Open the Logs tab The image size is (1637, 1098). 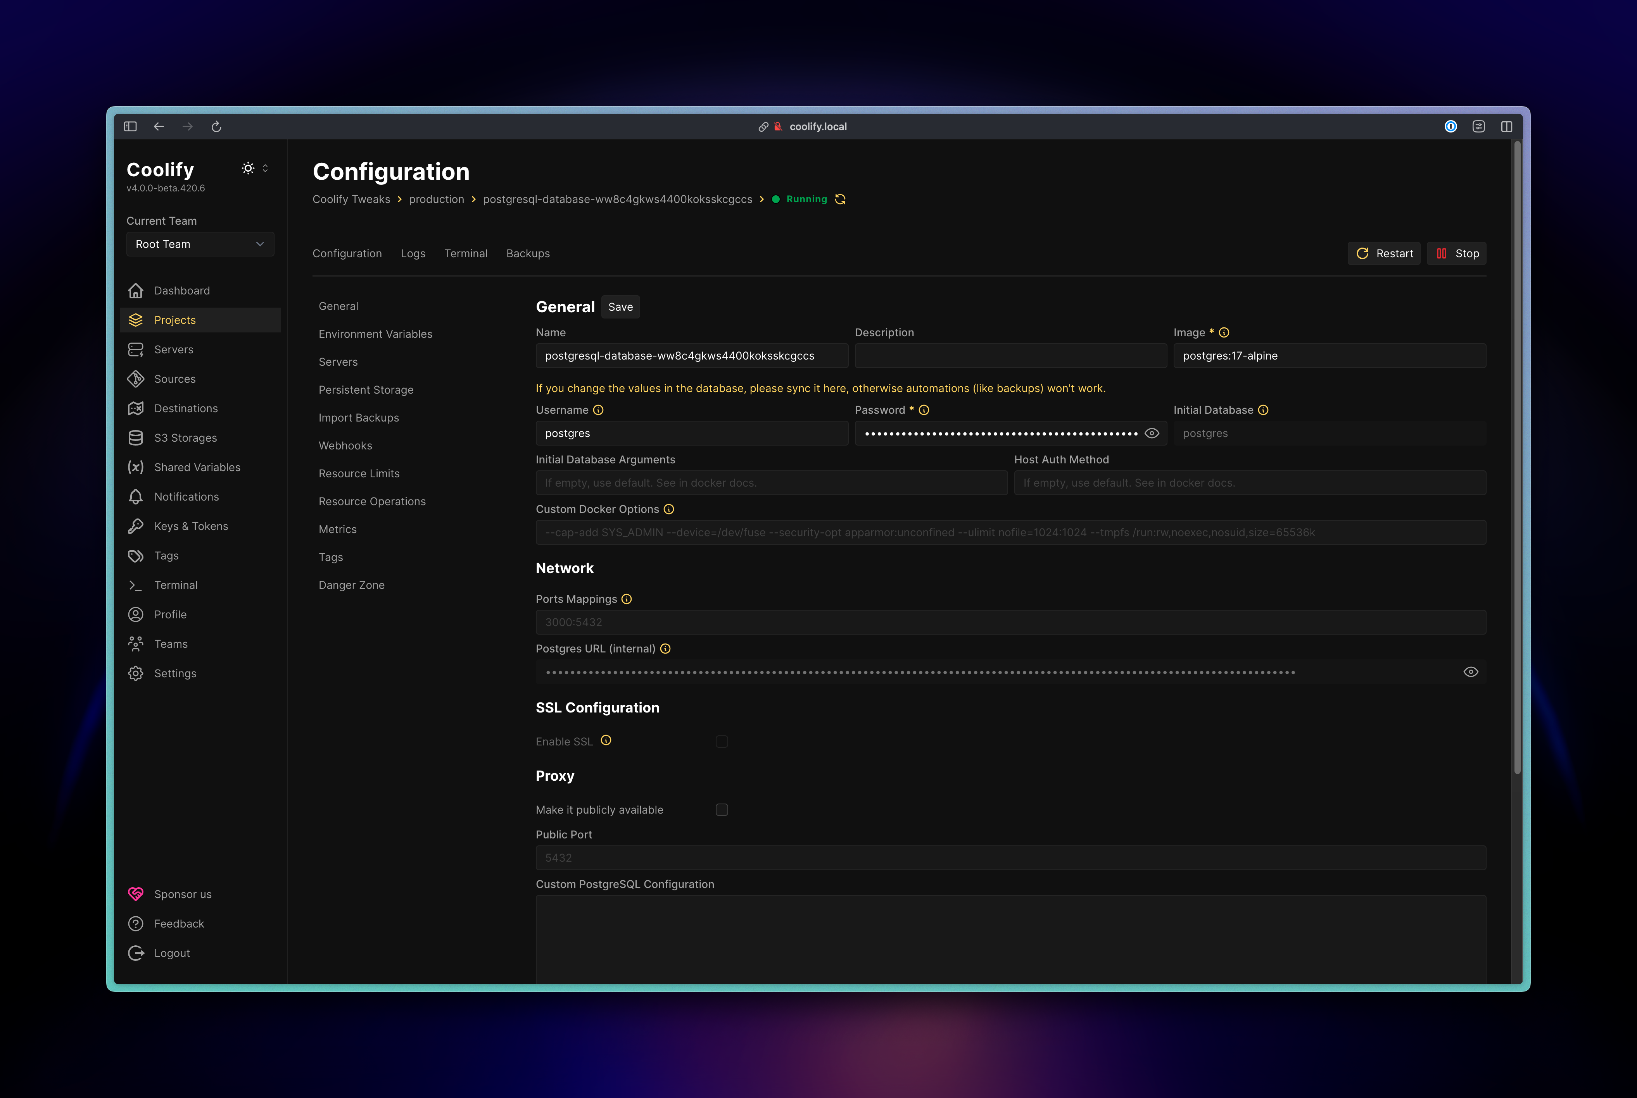coord(413,253)
